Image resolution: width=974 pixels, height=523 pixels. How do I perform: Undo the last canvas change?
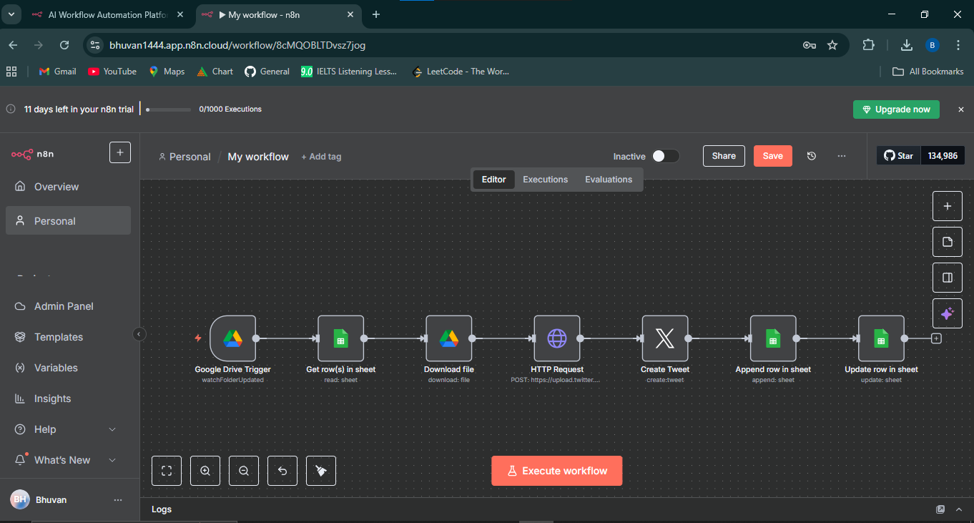coord(282,470)
